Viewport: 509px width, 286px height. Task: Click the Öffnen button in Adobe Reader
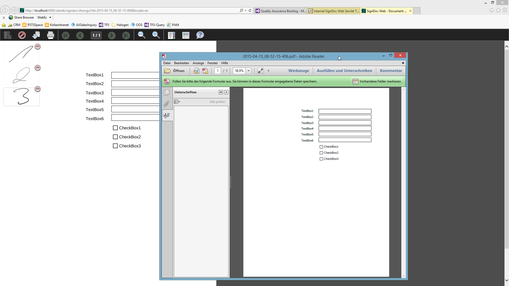[174, 71]
